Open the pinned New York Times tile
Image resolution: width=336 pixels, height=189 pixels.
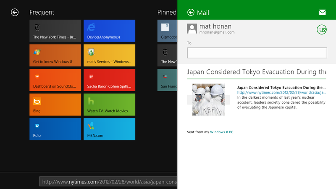click(x=167, y=55)
